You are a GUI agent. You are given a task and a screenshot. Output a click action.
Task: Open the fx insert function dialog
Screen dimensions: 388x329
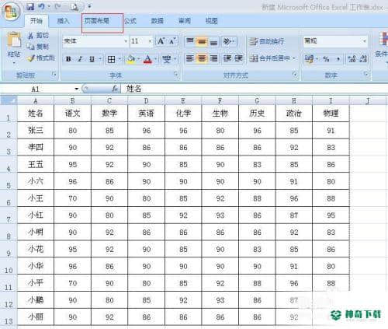115,89
